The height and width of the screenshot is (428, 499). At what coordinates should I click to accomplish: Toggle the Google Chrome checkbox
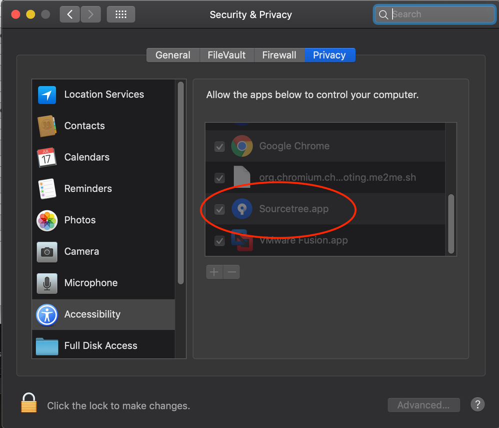pyautogui.click(x=219, y=147)
